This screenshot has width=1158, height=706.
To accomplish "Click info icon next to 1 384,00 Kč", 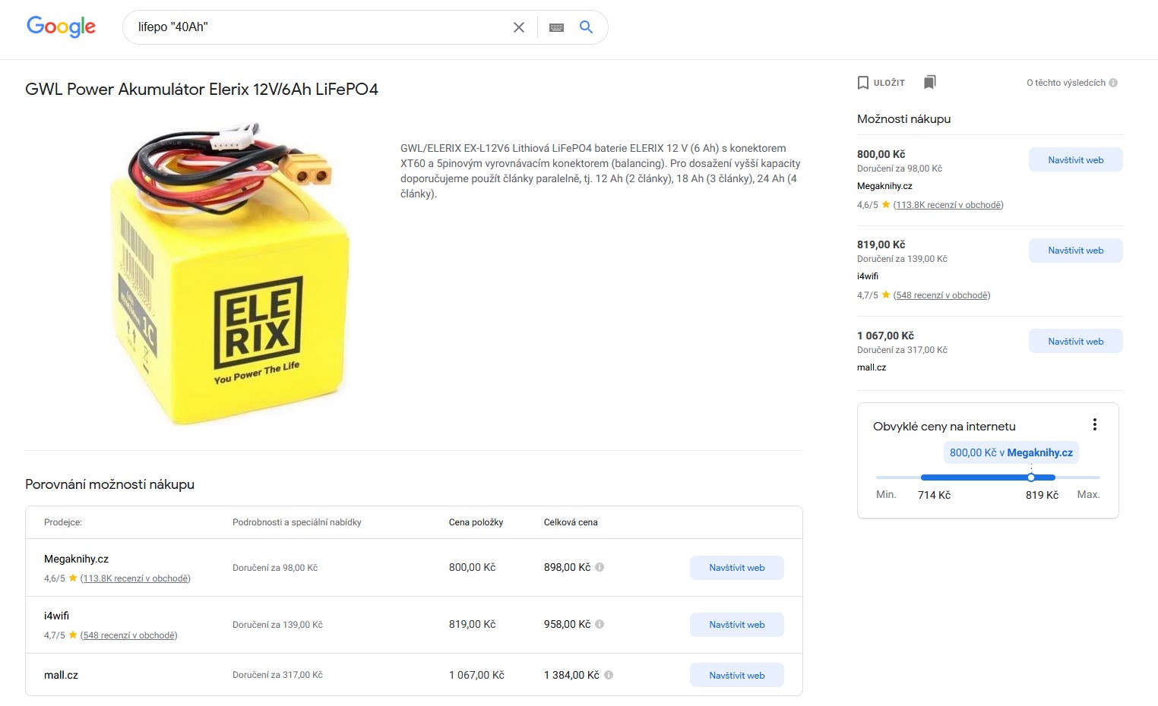I will coord(609,675).
